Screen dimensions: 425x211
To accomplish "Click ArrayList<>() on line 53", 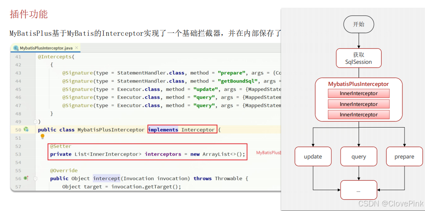I will click(x=222, y=154).
